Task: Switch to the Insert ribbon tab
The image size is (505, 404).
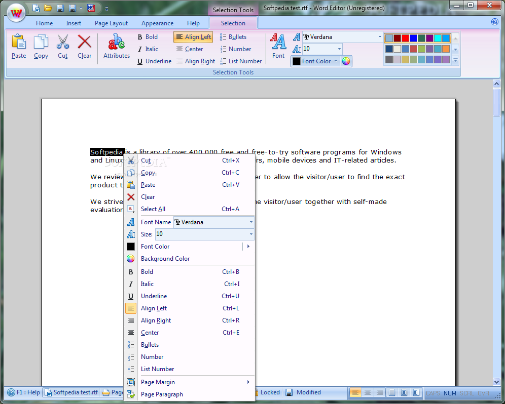Action: point(74,23)
